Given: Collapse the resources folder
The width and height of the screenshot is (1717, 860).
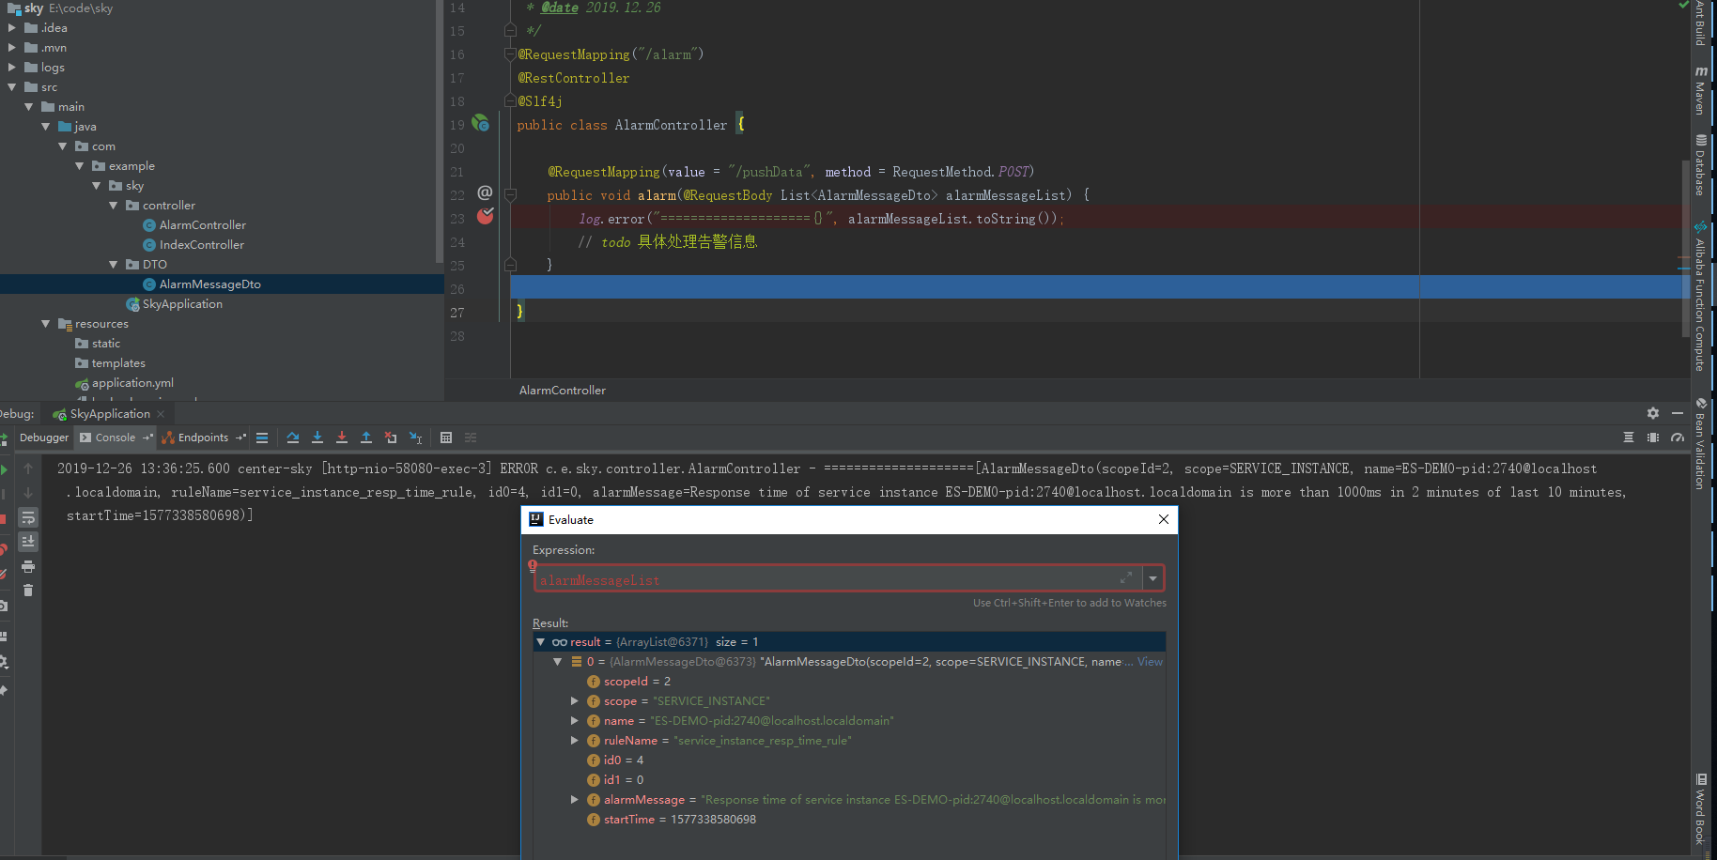Looking at the screenshot, I should (x=46, y=324).
